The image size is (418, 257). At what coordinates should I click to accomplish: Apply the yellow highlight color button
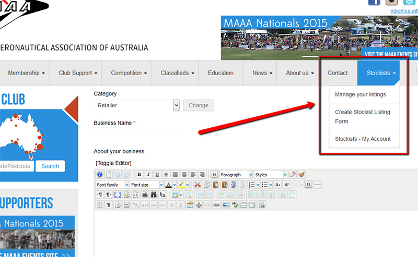(x=181, y=185)
